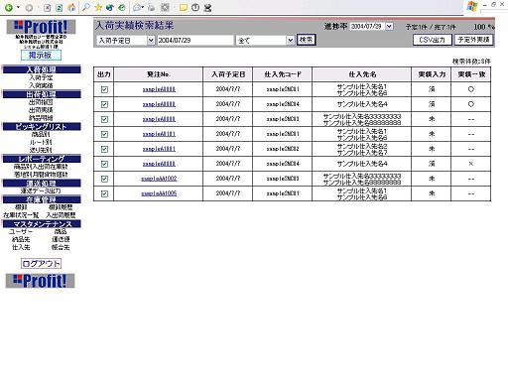Viewport: 508px width, 381px height.
Task: Toggle 出力 checkbox in first row with ○
Action: [104, 89]
